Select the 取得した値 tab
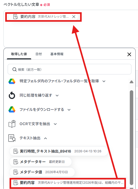Viewport: 138px width, 189px height. [19, 54]
